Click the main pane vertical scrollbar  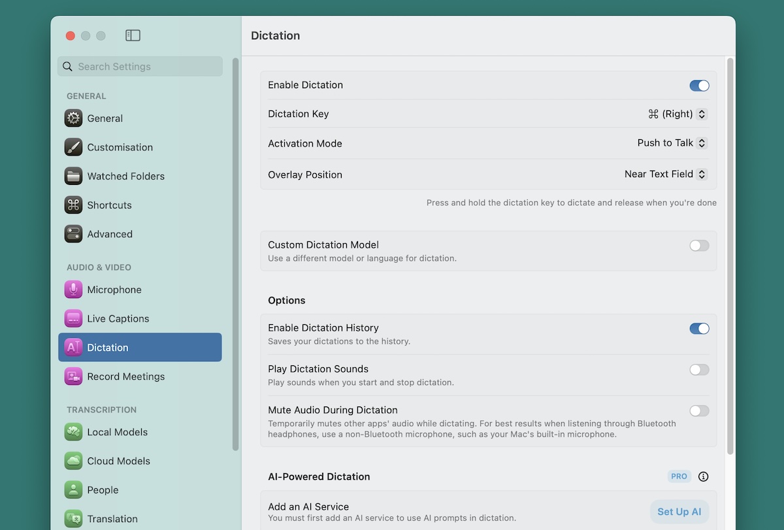[x=730, y=256]
